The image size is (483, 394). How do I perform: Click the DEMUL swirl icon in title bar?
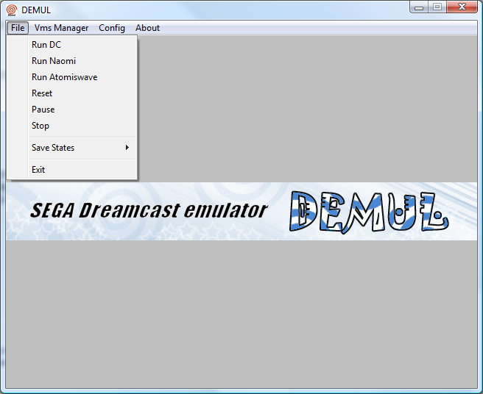pyautogui.click(x=12, y=10)
